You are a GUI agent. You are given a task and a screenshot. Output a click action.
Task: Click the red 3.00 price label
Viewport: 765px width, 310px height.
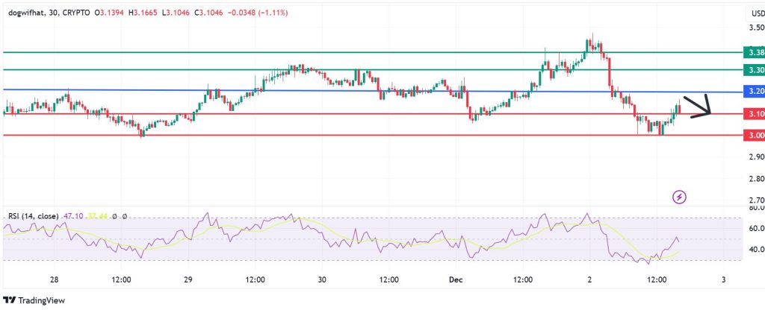(x=753, y=135)
